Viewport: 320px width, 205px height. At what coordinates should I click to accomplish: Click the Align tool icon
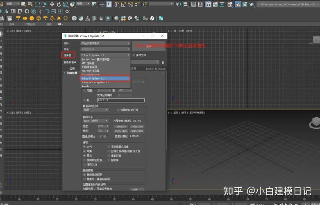[x=186, y=4]
